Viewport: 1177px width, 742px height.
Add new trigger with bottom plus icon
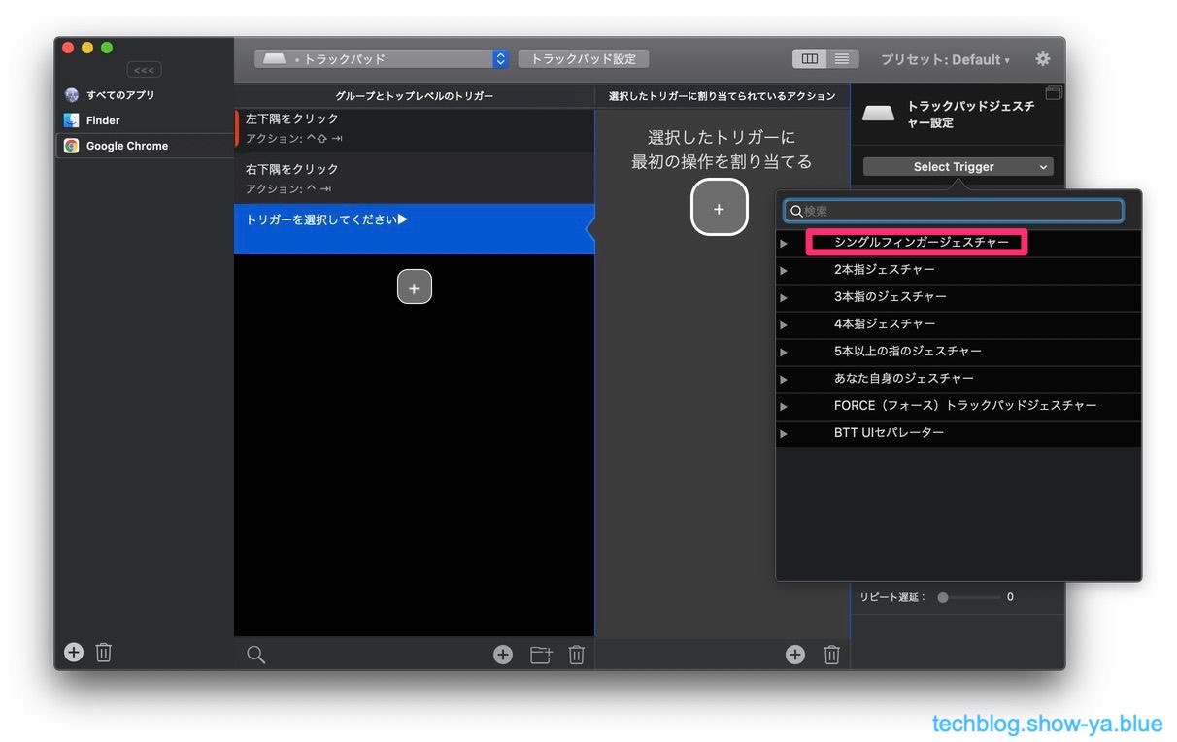pyautogui.click(x=502, y=655)
